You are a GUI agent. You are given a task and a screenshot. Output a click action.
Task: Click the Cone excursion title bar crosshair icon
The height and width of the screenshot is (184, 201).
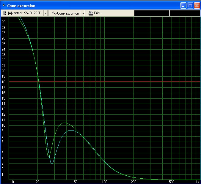pyautogui.click(x=4, y=5)
